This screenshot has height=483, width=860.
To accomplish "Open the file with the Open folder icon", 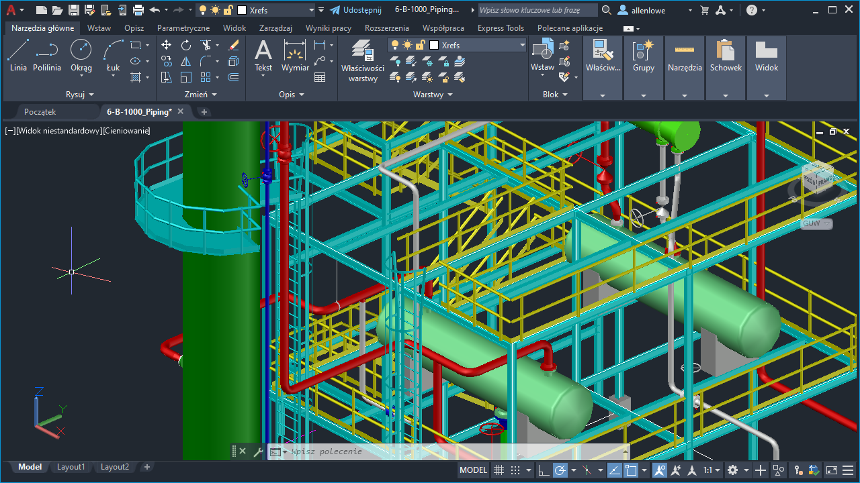I will 58,10.
